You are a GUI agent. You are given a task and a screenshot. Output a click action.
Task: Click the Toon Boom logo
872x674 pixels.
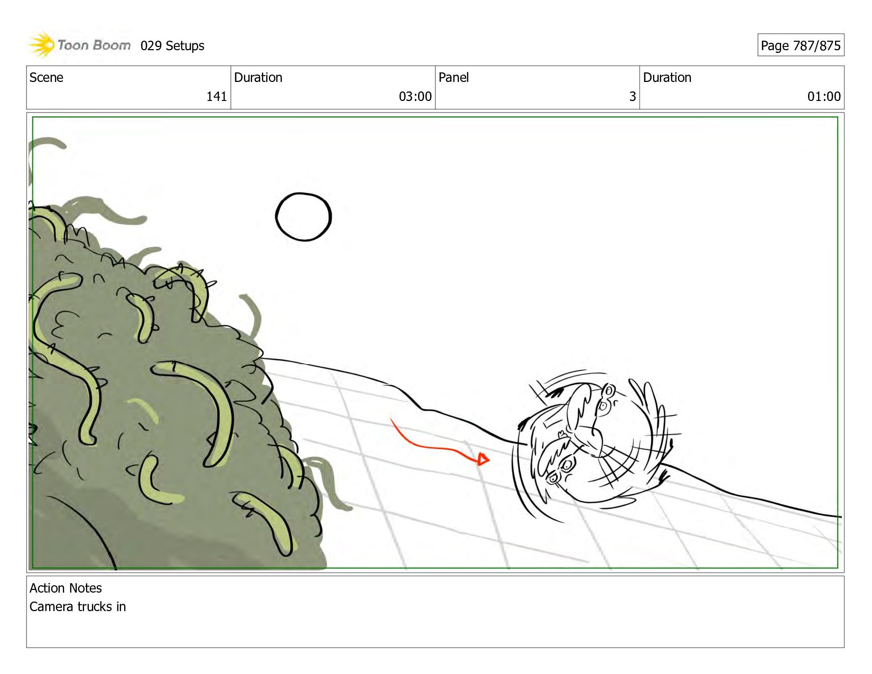click(79, 45)
